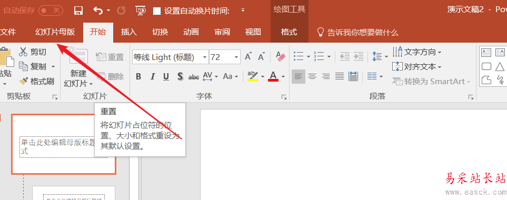Viewport: 507px width, 200px height.
Task: Open the highlight color dropdown arrow
Action: click(x=263, y=76)
